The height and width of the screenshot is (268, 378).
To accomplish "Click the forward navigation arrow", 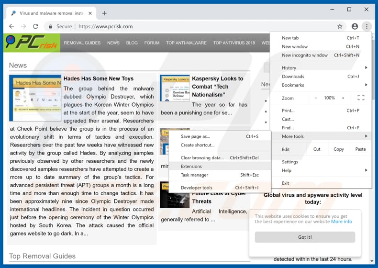I will 23,26.
